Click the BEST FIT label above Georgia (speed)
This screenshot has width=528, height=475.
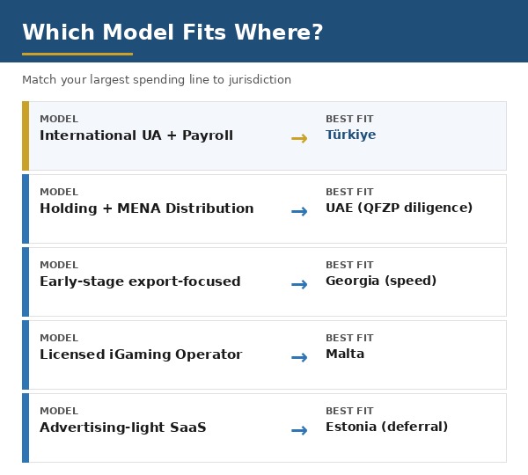pyautogui.click(x=349, y=265)
